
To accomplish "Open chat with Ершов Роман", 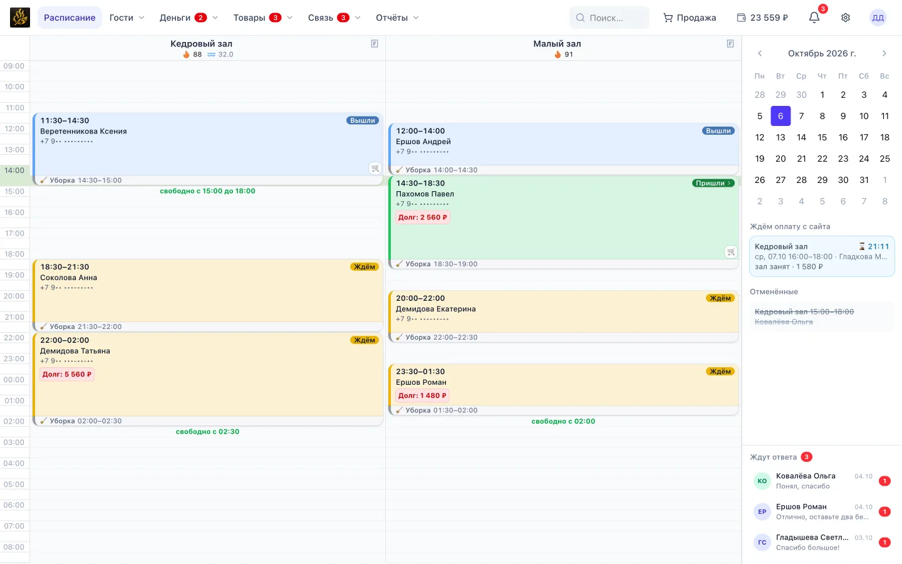I will point(822,512).
